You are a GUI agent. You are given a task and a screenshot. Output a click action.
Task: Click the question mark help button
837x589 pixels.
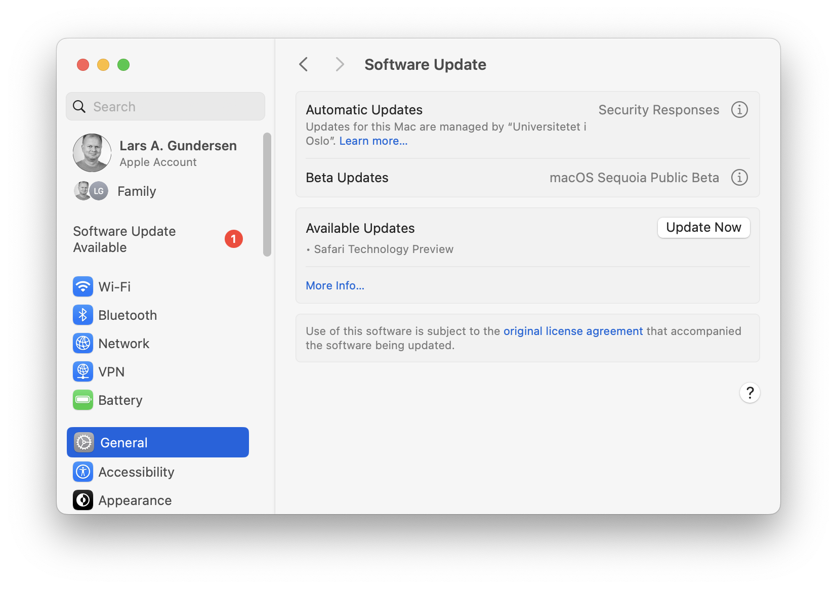pyautogui.click(x=750, y=393)
